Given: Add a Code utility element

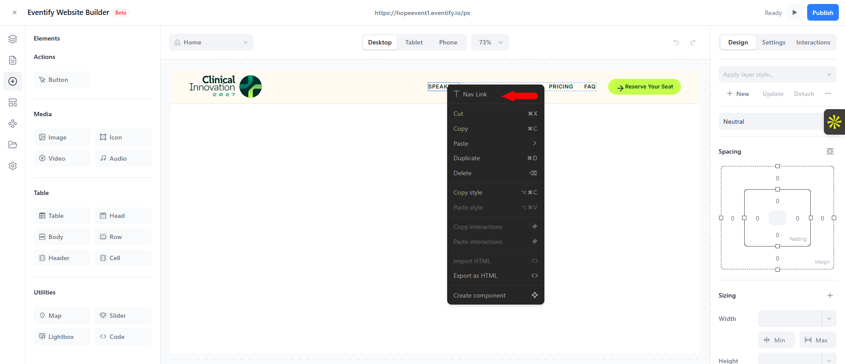Looking at the screenshot, I should pos(123,337).
